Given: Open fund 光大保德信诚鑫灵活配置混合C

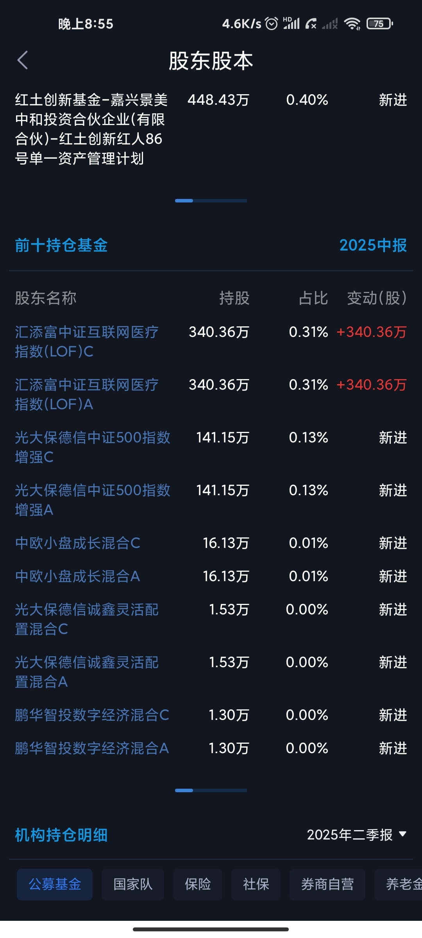Looking at the screenshot, I should click(x=87, y=619).
